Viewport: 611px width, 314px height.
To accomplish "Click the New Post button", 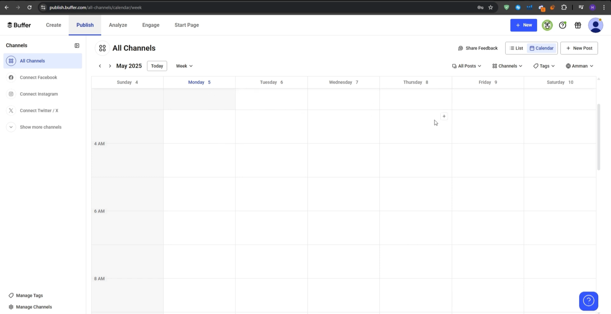I will [579, 48].
